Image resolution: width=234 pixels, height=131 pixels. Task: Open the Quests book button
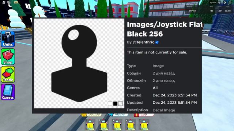[x=8, y=92]
